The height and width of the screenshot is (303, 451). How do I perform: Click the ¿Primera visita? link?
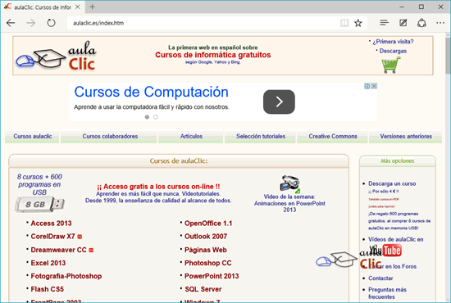coord(393,42)
